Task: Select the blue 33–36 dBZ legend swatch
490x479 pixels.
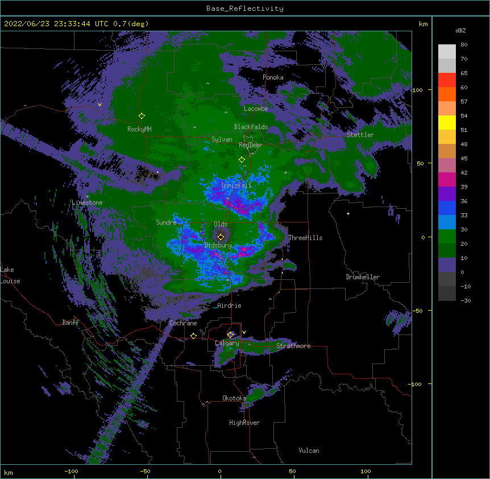Action: (447, 208)
